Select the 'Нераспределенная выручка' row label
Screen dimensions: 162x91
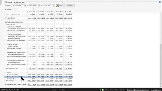[16, 55]
